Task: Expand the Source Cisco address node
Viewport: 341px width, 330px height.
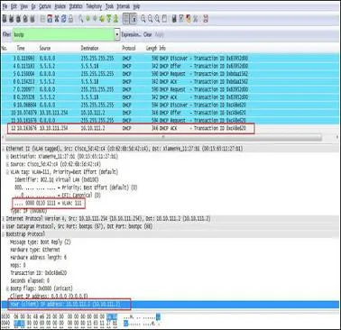Action: point(7,164)
